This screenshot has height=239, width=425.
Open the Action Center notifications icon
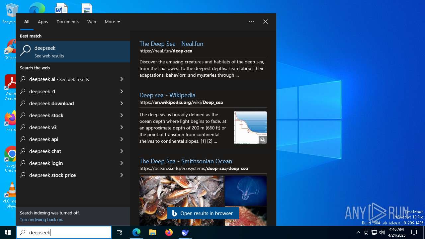click(414, 232)
